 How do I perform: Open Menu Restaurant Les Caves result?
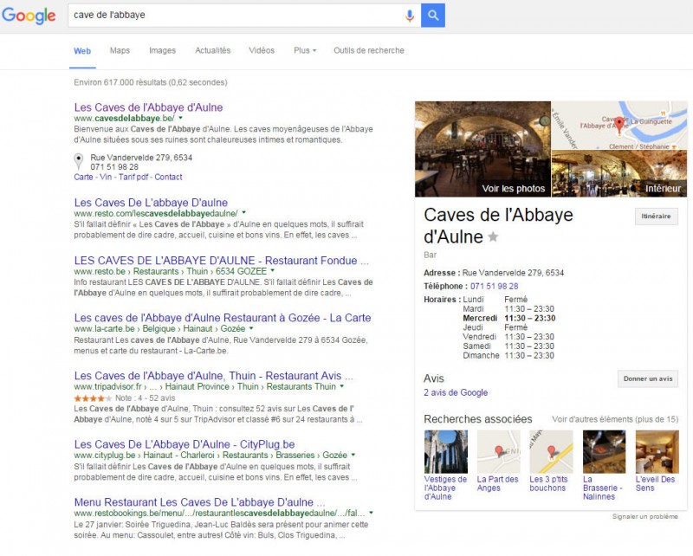pyautogui.click(x=200, y=502)
